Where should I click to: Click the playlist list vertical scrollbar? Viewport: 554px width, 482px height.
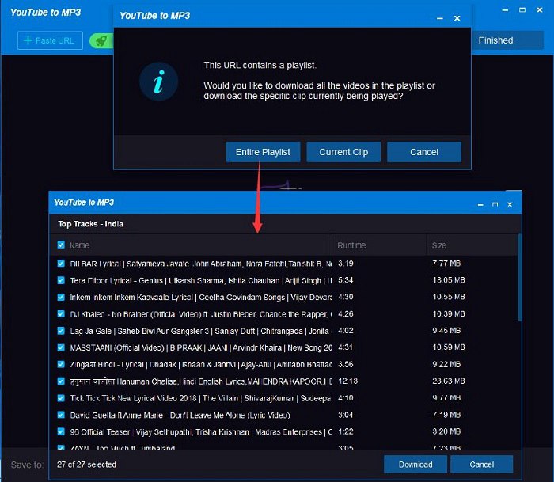click(519, 277)
